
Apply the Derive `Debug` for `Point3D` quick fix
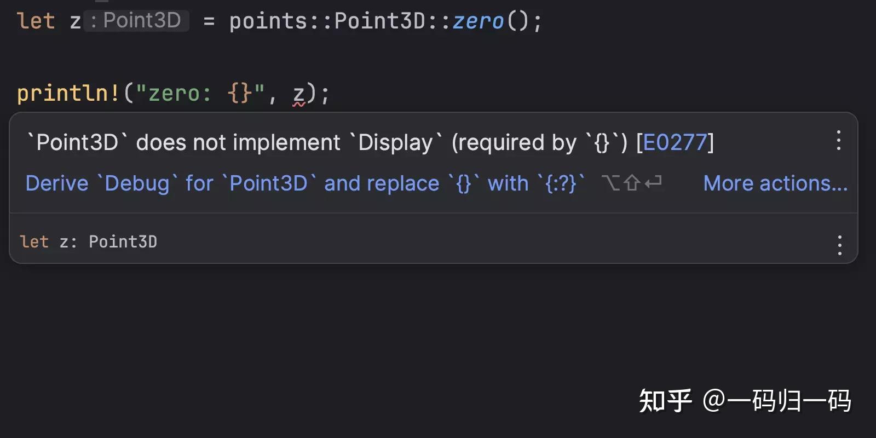click(x=305, y=183)
